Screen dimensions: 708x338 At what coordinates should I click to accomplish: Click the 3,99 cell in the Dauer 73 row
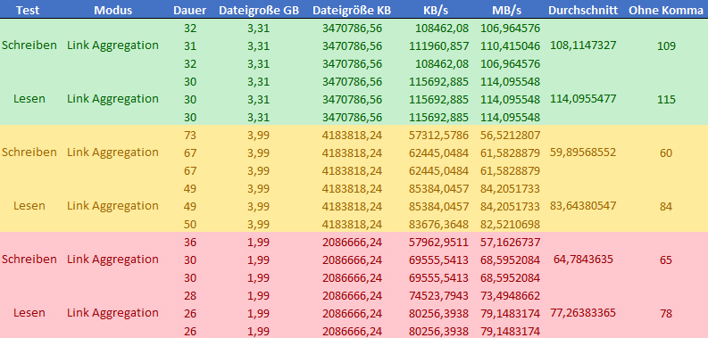coord(259,136)
